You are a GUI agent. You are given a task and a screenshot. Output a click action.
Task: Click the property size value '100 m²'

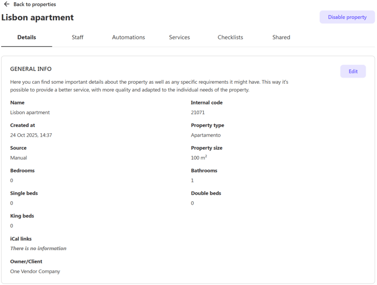click(199, 158)
